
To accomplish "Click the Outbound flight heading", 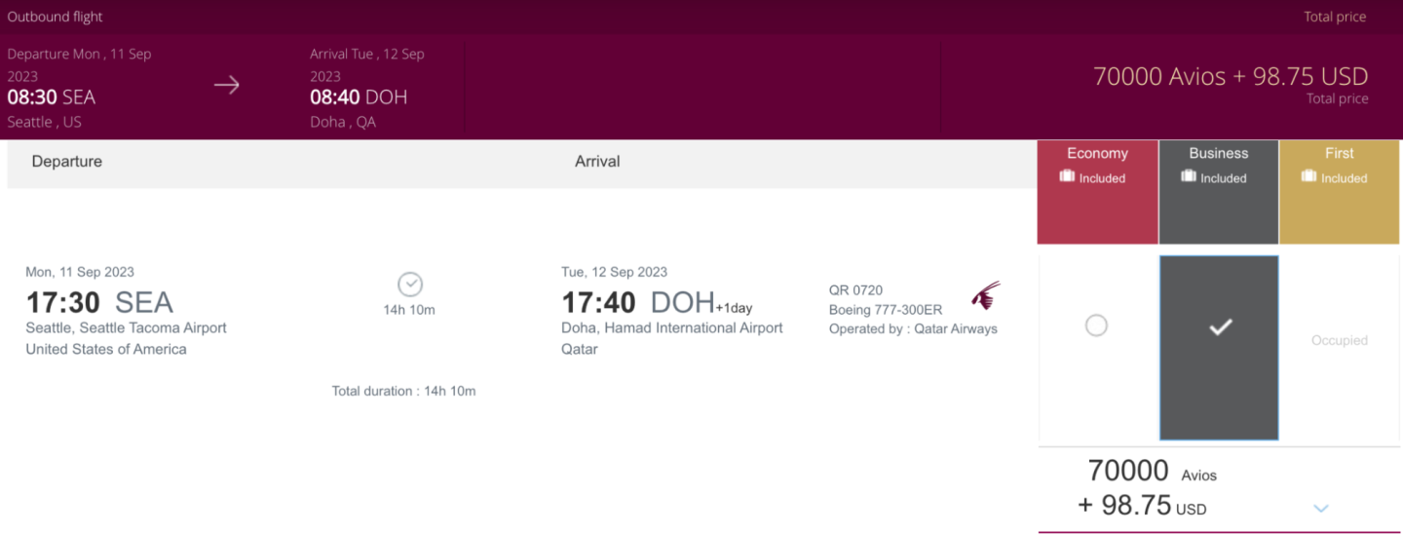I will click(x=56, y=17).
